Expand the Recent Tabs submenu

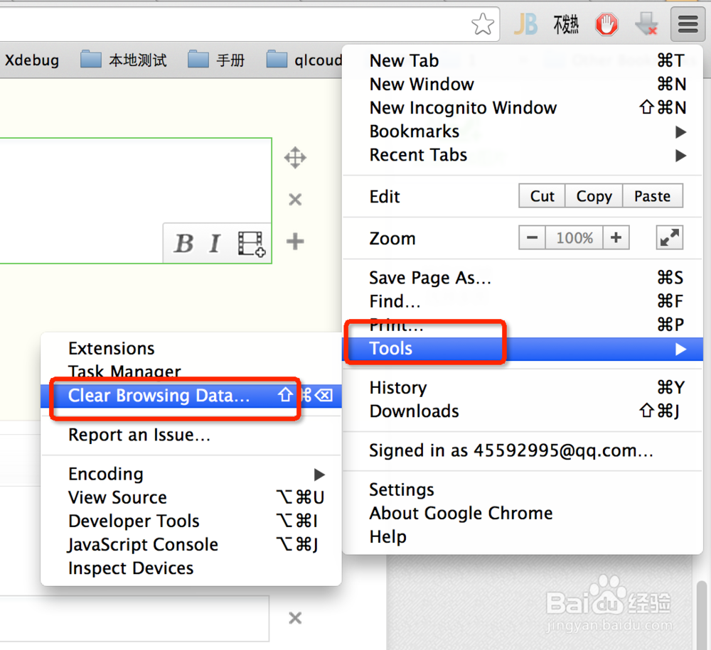pos(523,155)
